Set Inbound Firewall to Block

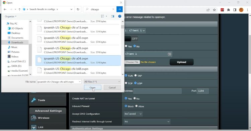[126, 106]
